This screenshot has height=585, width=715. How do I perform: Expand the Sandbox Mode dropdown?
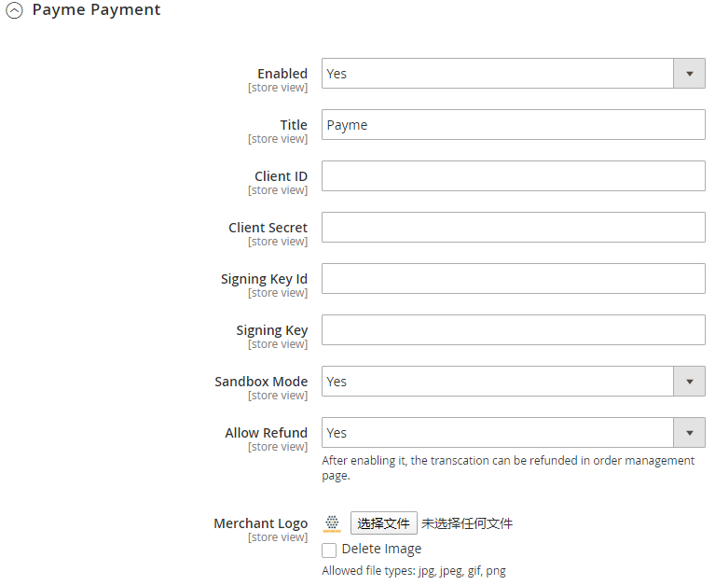pos(498,382)
